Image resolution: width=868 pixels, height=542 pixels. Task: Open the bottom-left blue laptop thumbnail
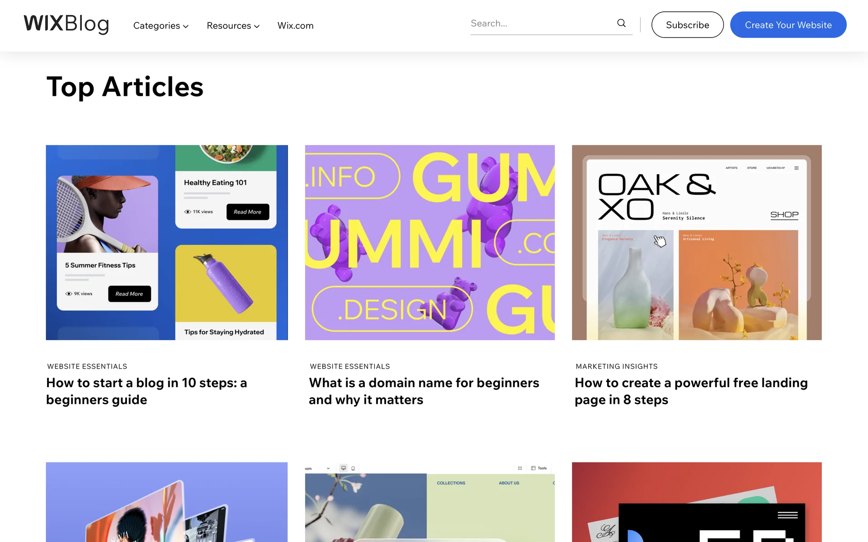pos(167,502)
